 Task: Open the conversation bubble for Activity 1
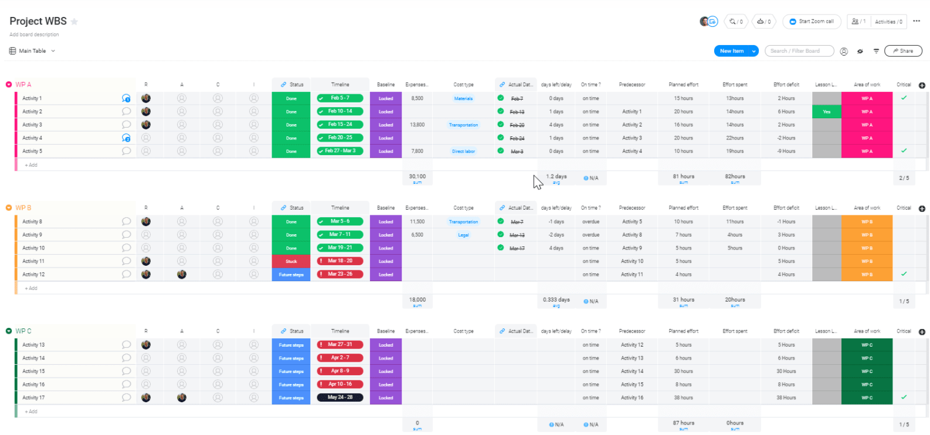[x=126, y=98]
